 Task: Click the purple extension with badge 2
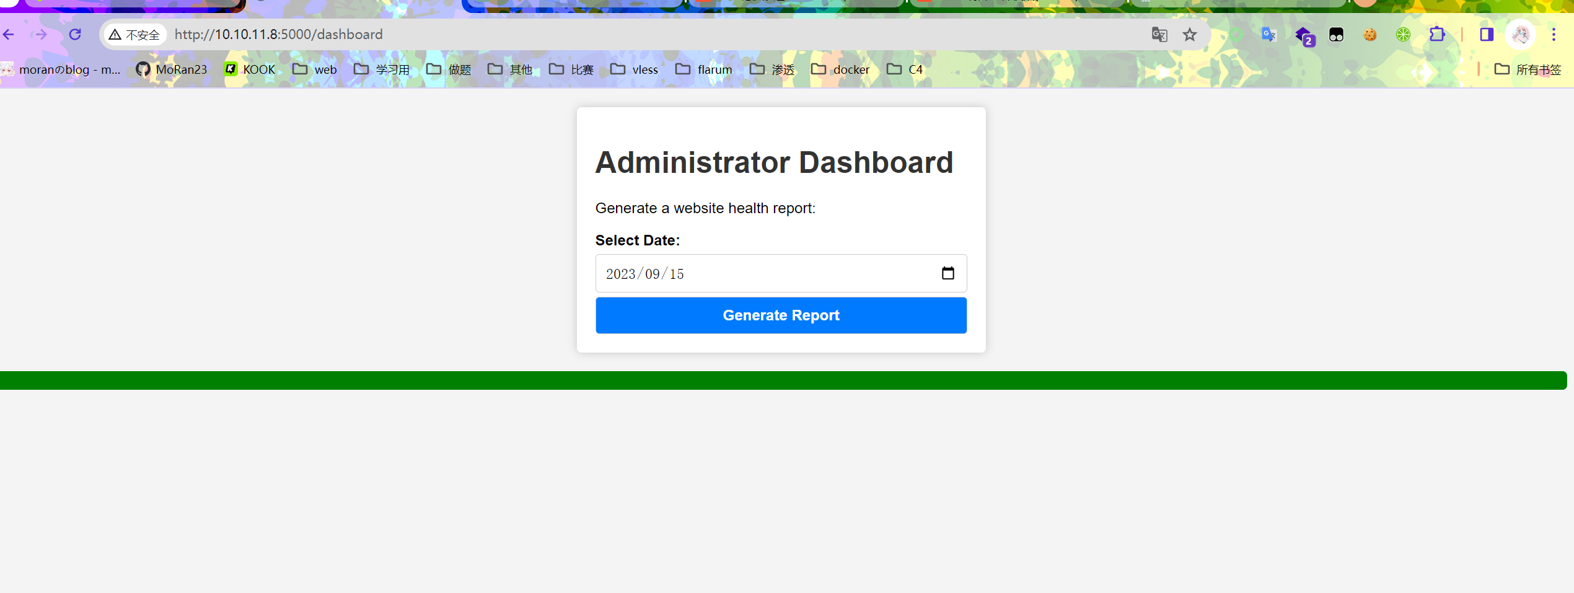click(1303, 35)
